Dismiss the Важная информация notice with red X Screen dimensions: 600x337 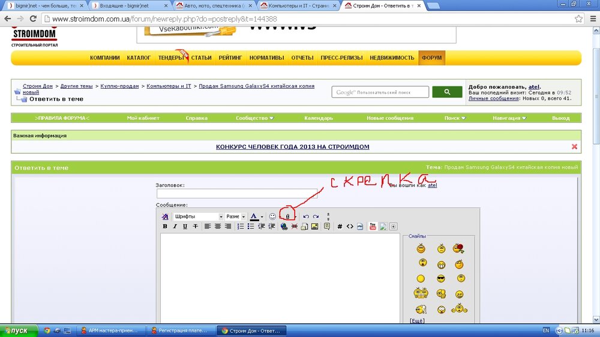click(574, 146)
